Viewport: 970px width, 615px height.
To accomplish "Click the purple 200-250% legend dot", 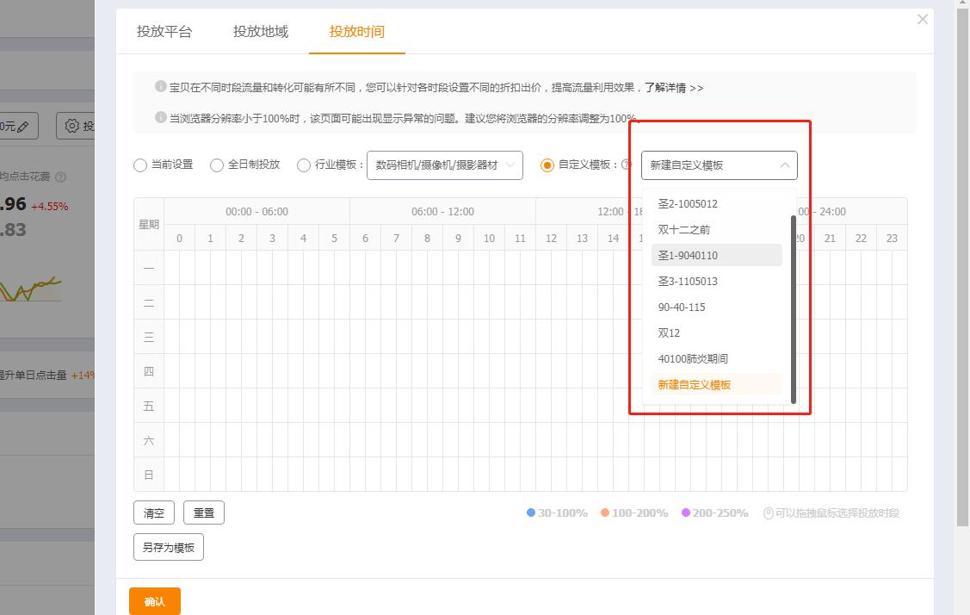I will coord(684,512).
